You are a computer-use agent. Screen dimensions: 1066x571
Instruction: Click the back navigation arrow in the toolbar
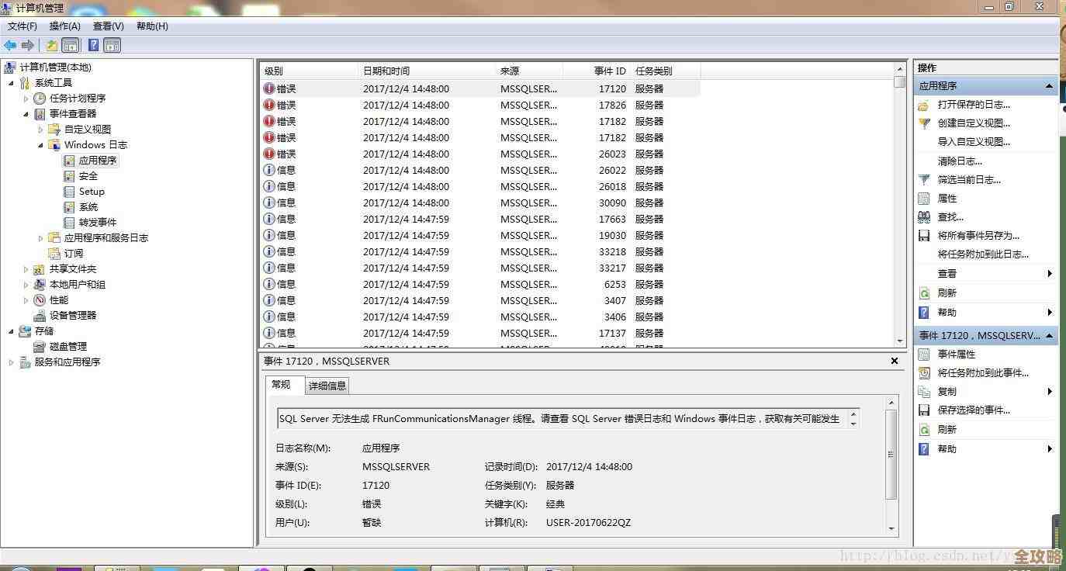10,45
